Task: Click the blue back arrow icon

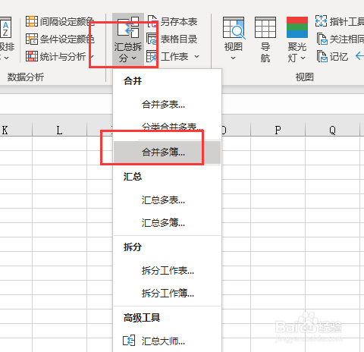Action: [360, 55]
